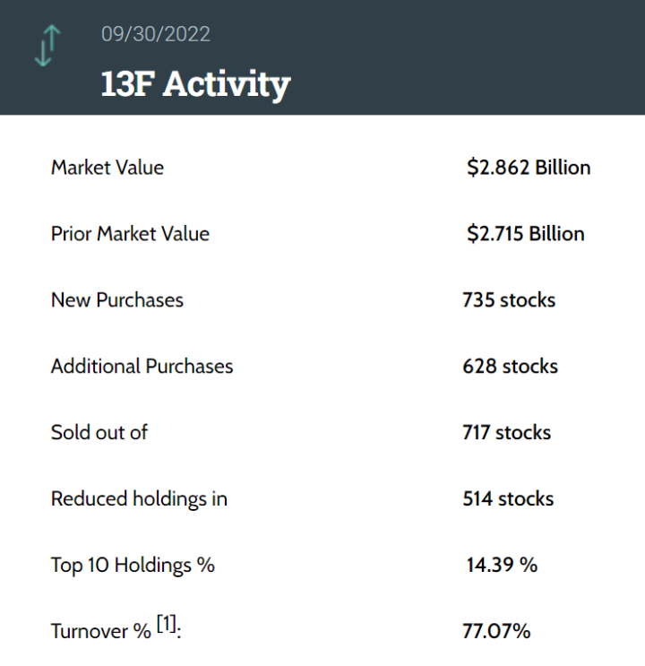Select the 77.07% turnover value
Image resolution: width=645 pixels, height=666 pixels.
[496, 631]
